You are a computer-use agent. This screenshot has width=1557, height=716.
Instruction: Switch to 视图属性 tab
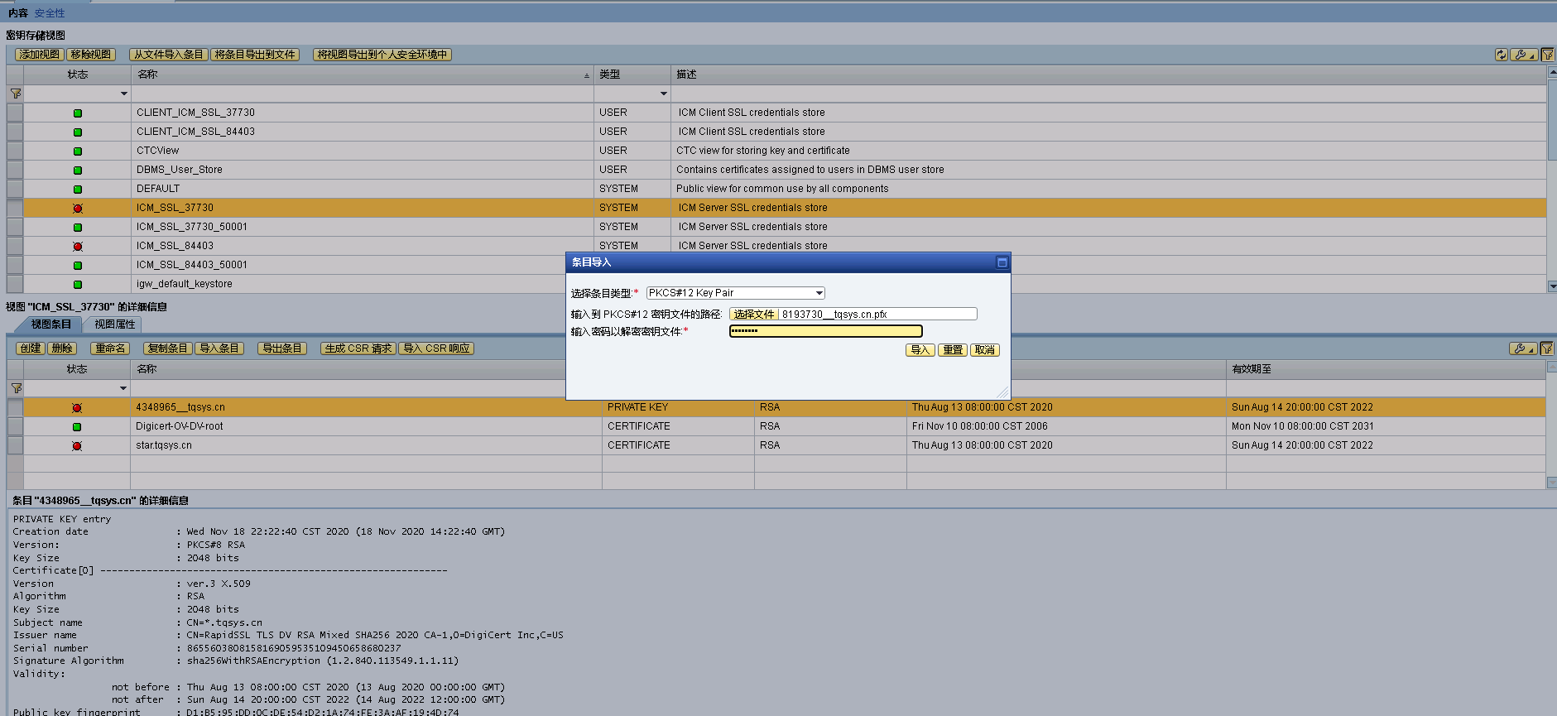point(114,324)
